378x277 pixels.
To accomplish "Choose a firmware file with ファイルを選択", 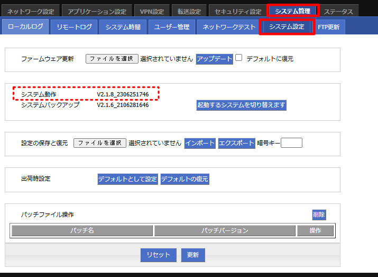I will (x=112, y=59).
